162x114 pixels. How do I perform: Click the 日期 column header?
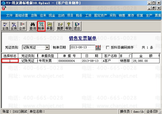pos(92,56)
